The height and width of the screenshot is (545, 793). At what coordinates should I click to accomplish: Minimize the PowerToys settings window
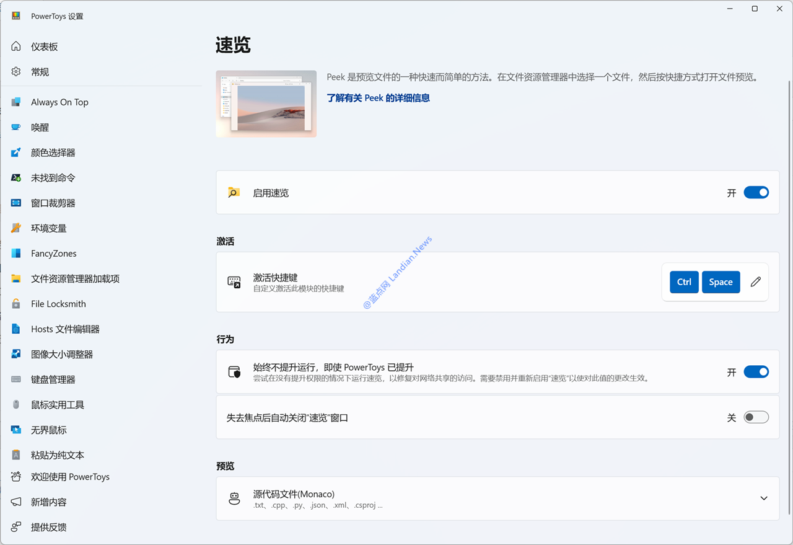click(729, 9)
